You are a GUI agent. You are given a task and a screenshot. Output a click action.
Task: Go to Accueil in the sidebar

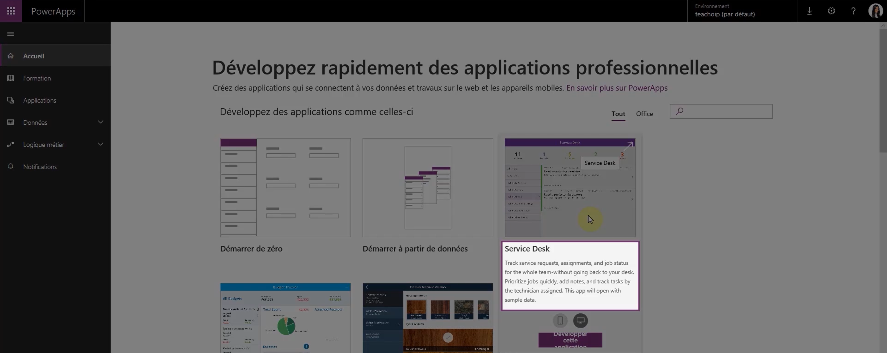(x=55, y=56)
